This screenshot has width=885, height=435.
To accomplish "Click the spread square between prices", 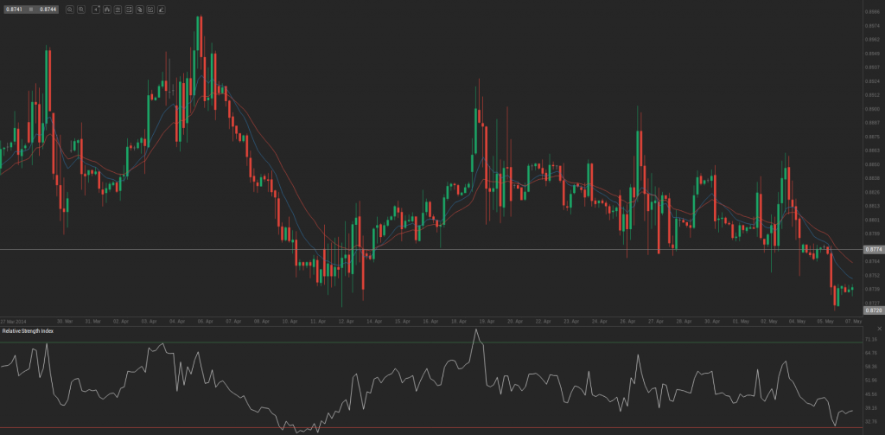I will pyautogui.click(x=31, y=10).
